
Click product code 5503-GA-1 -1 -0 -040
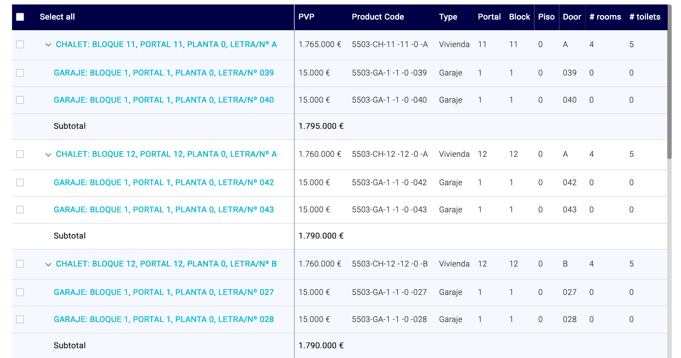389,100
